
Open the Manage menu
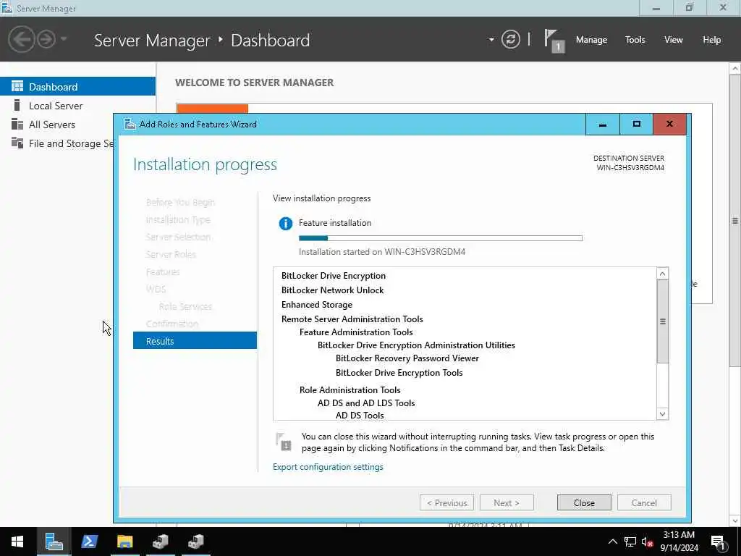click(591, 40)
